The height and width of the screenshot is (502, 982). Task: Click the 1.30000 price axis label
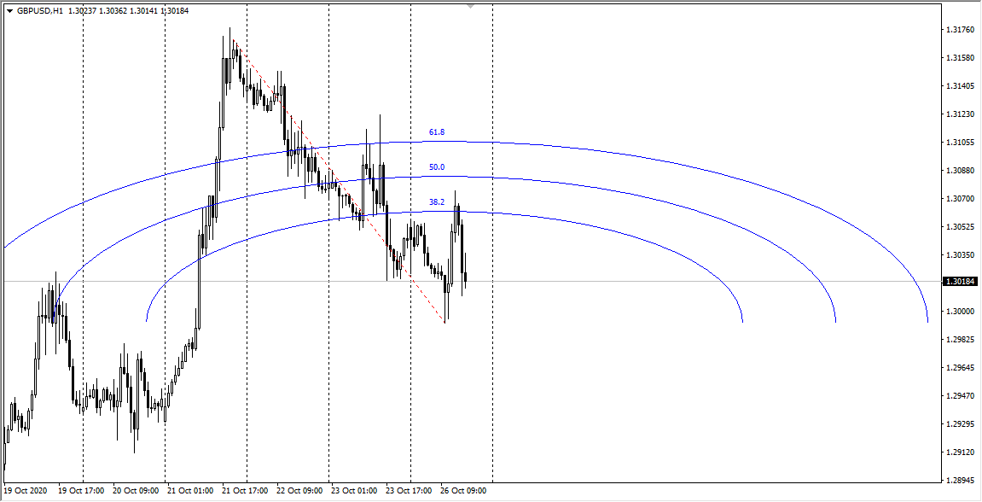(960, 312)
